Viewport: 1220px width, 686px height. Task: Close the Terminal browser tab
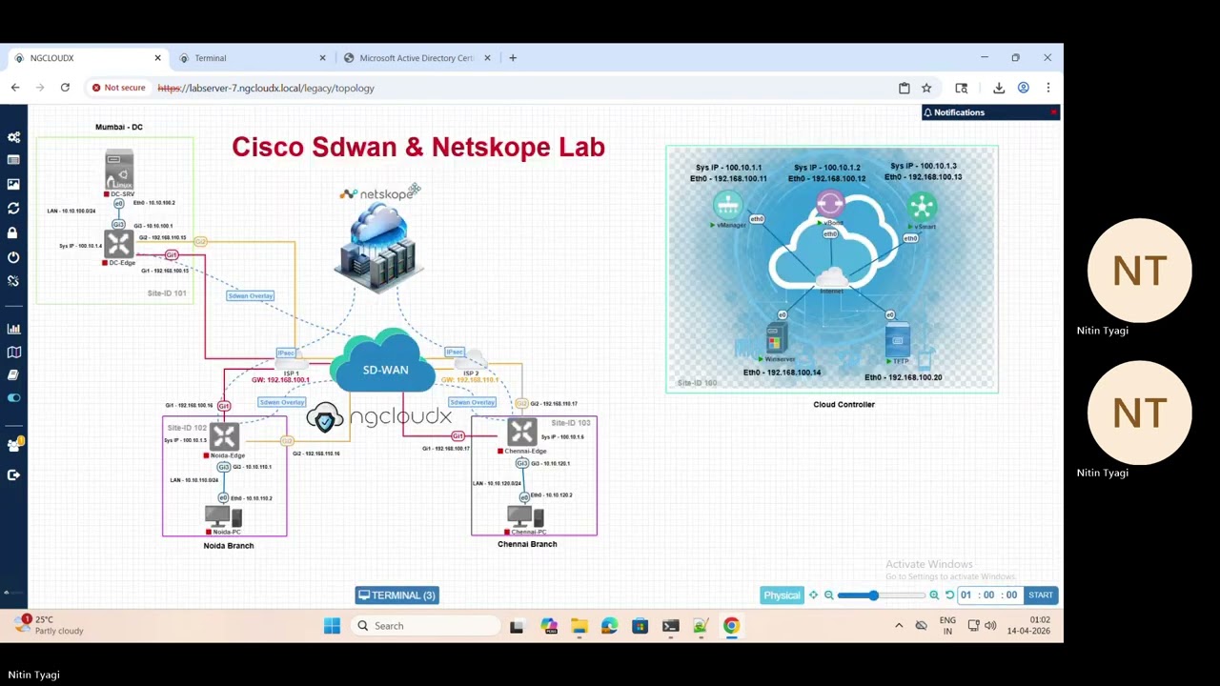click(322, 58)
